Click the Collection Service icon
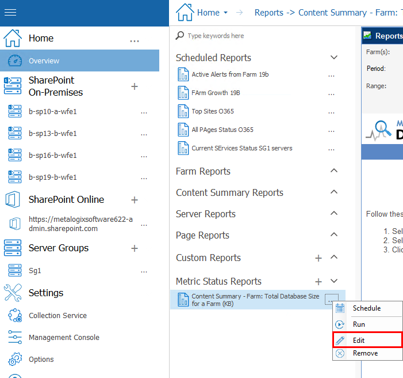This screenshot has height=378, width=403. (x=15, y=315)
